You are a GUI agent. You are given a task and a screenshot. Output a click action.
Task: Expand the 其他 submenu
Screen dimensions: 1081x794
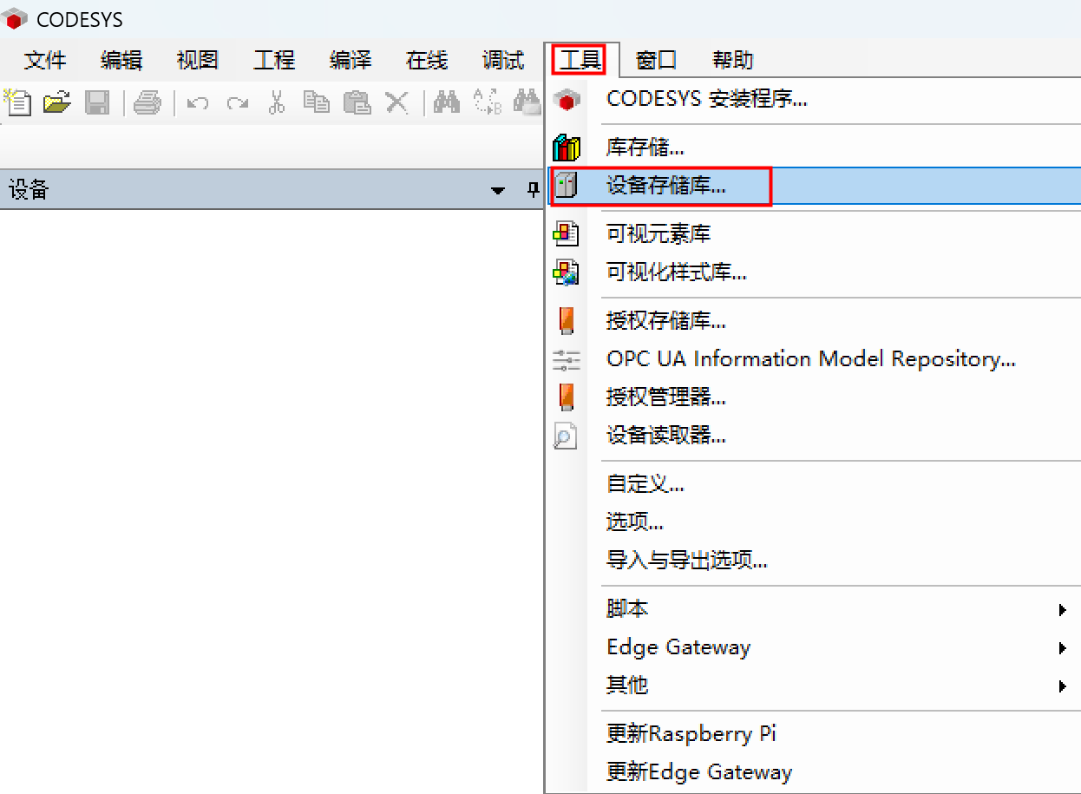[x=626, y=685]
